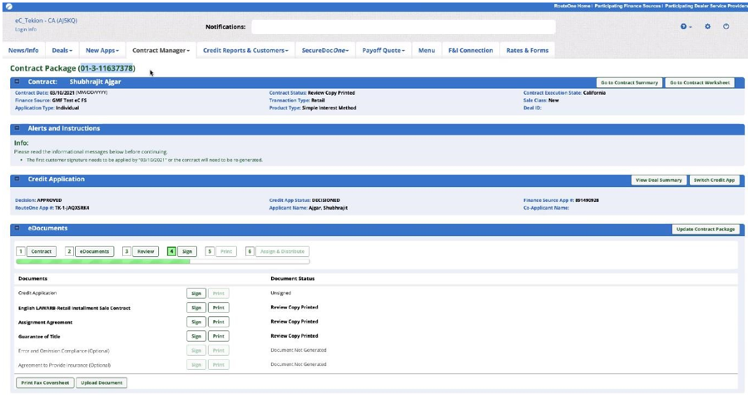748x395 pixels.
Task: Click the Notifications input field
Action: (404, 27)
